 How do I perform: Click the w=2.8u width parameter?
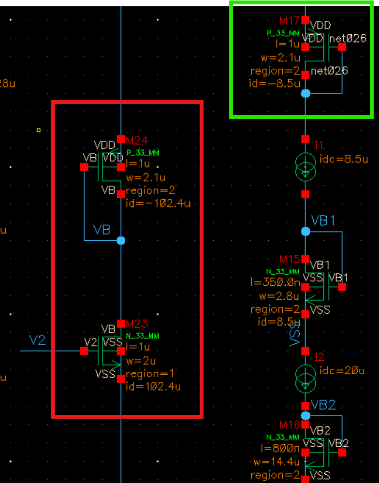[x=279, y=296]
